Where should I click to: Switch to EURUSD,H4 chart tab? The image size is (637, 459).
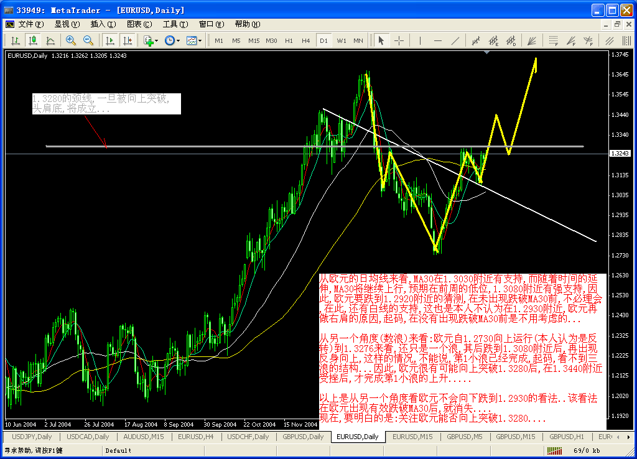click(196, 437)
